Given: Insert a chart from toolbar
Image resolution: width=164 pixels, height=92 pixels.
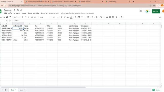Looking at the screenshot, I should [113, 17].
